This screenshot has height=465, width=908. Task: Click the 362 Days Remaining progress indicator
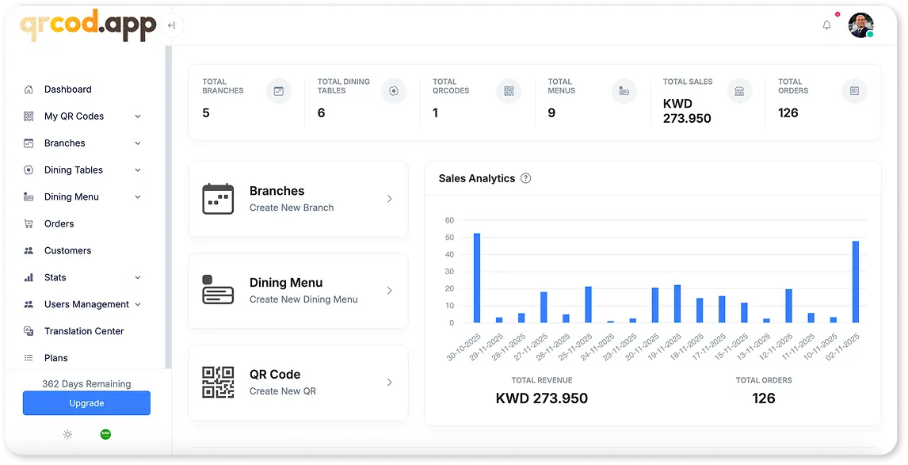[86, 383]
